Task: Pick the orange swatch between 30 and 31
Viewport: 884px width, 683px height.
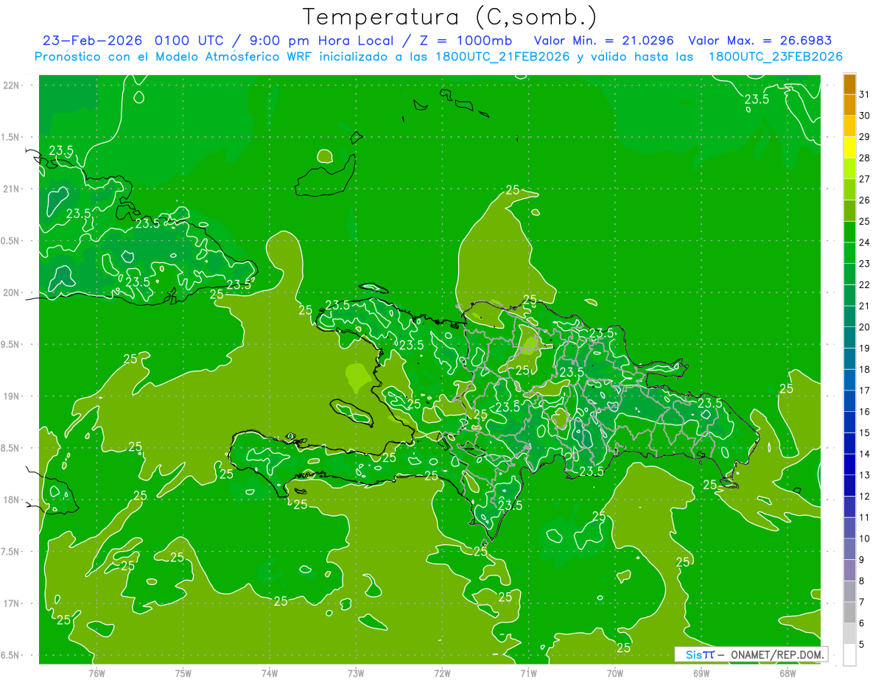Action: [849, 105]
